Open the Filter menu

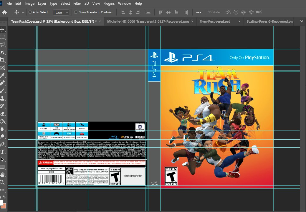(x=77, y=4)
